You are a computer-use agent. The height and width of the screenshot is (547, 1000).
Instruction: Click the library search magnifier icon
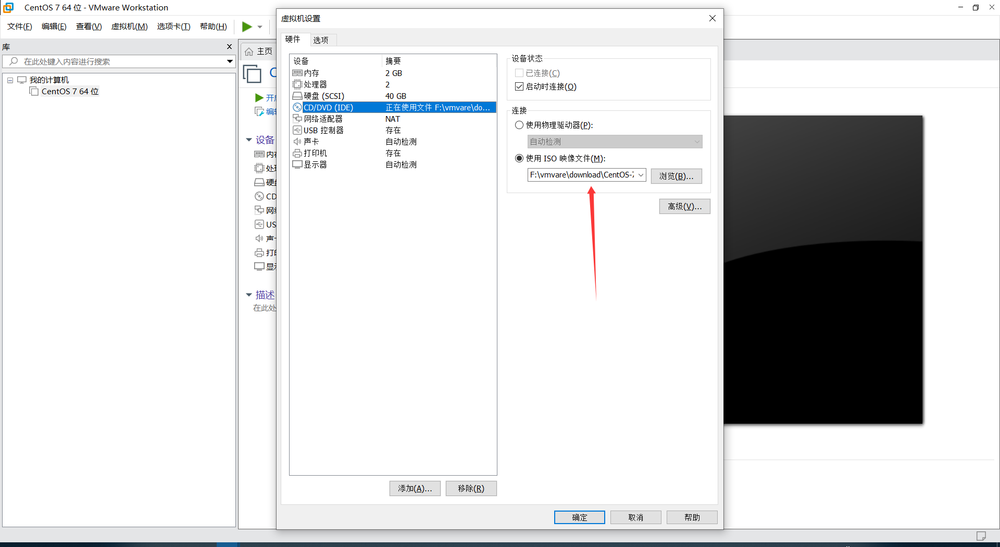click(14, 61)
